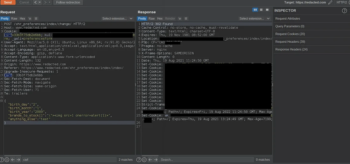The width and height of the screenshot is (350, 164).
Task: Go to previous request in history
Action: (35, 2)
